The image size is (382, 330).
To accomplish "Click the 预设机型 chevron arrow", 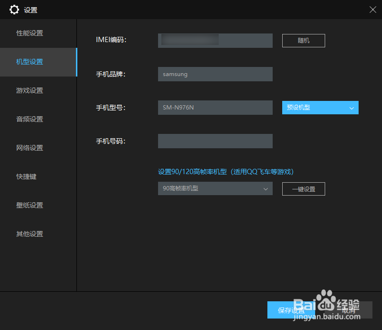I will coord(351,108).
